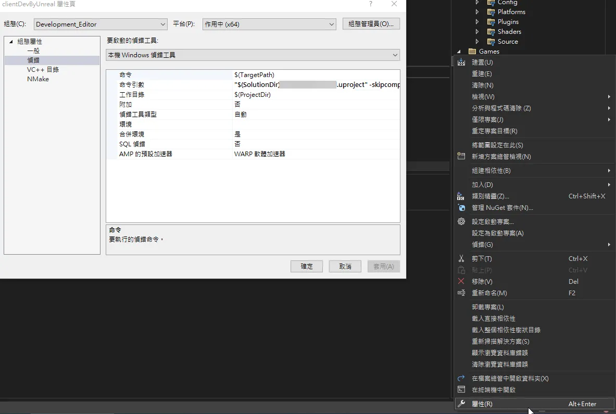This screenshot has width=616, height=414.
Task: Click the Build (建置) icon in context menu
Action: click(461, 62)
